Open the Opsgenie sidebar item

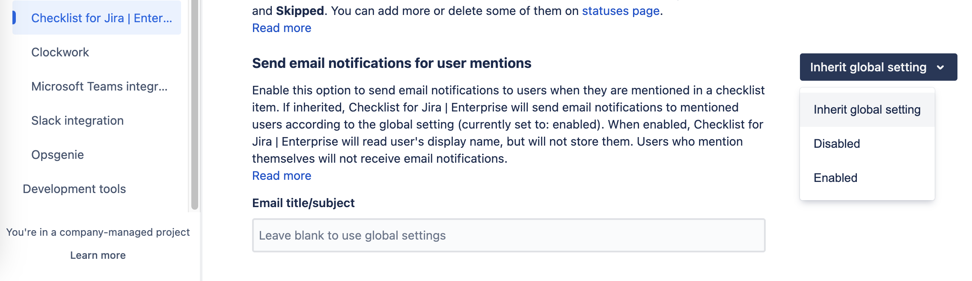(57, 155)
